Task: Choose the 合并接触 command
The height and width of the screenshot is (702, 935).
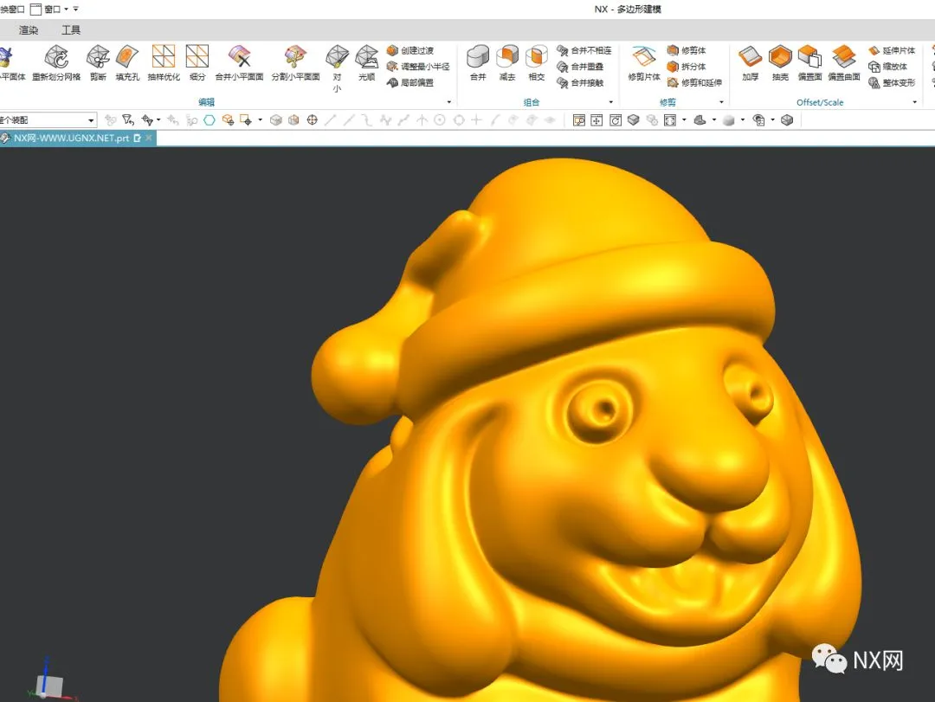Action: (580, 83)
